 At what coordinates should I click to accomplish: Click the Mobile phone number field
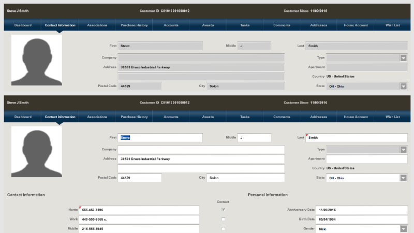(x=139, y=229)
